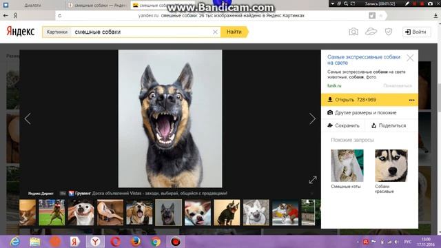Select current German shepherd thumbnail

[168, 213]
